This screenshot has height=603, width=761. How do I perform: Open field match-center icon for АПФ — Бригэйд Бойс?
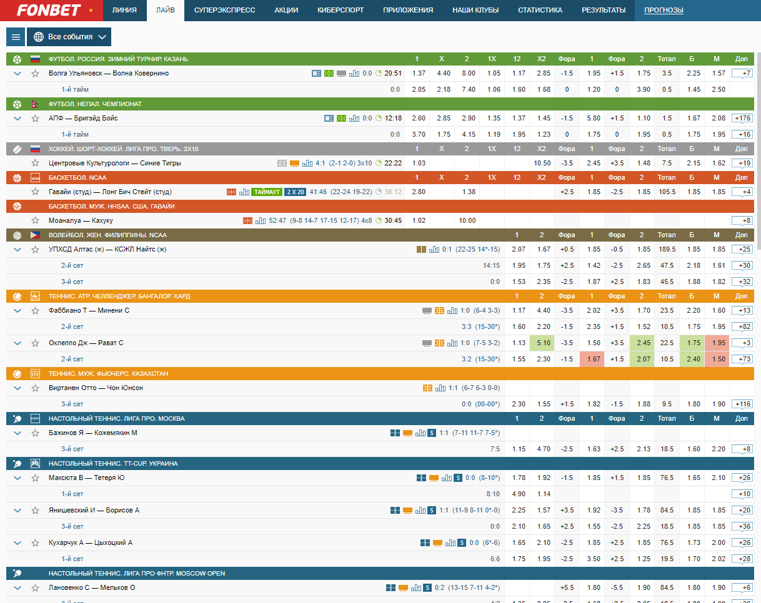(341, 119)
